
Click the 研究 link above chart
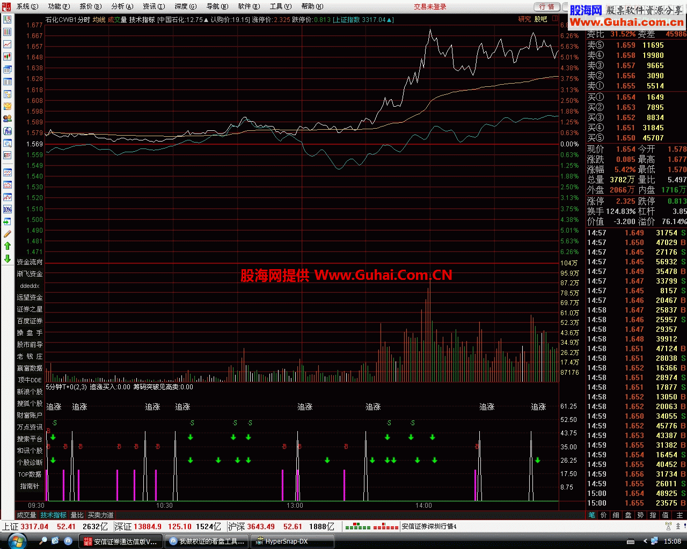coord(524,19)
